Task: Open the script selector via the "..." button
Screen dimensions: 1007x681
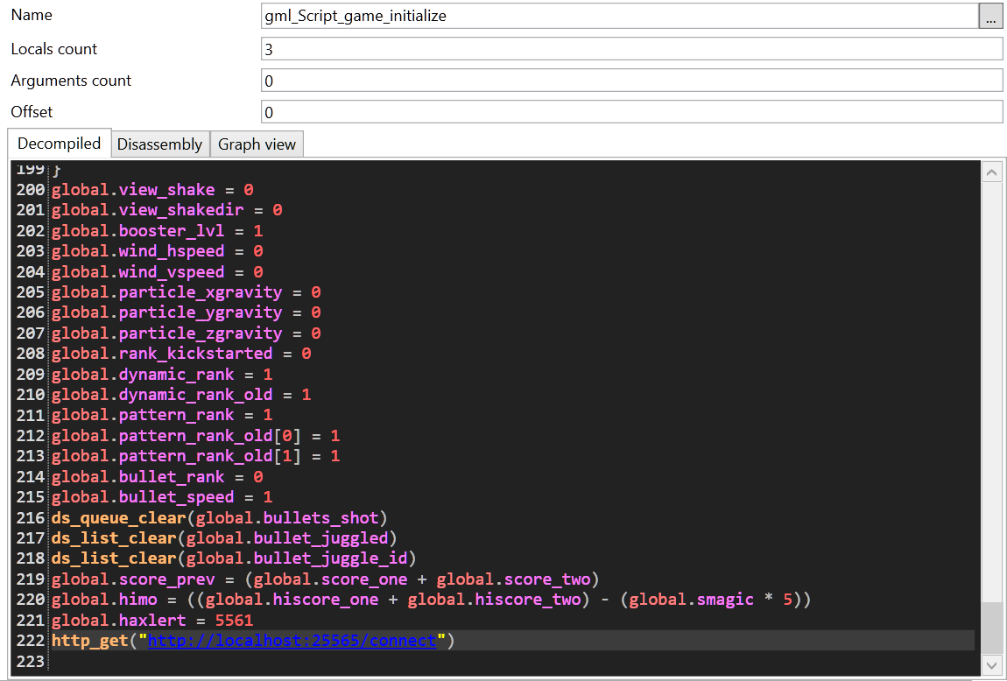Action: pyautogui.click(x=990, y=16)
